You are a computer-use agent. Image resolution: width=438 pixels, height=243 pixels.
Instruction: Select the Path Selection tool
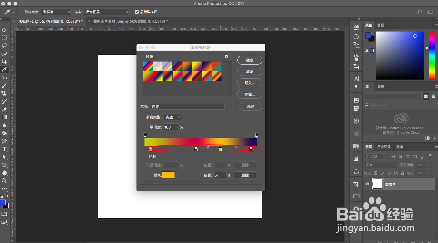[x=4, y=157]
